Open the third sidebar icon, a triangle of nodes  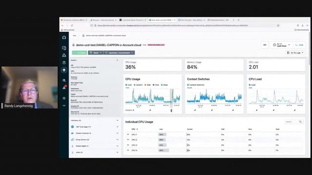64,55
